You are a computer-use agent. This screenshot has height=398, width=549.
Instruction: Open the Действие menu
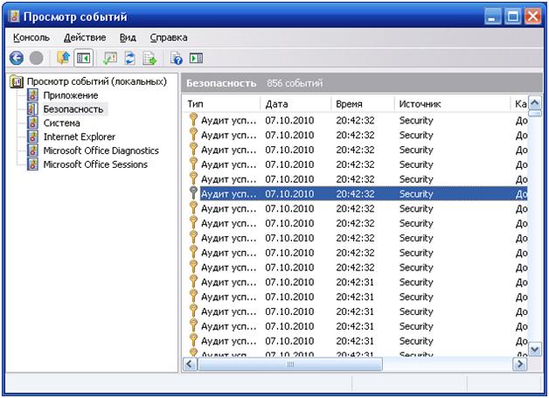point(85,38)
